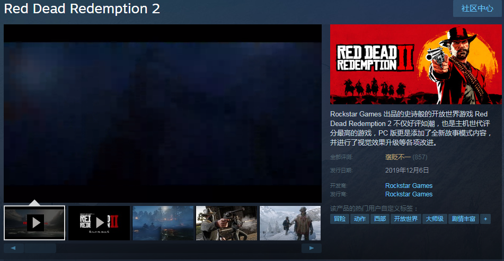Open the 社区中心 community hub
Viewport: 504px width, 261px height.
pyautogui.click(x=477, y=9)
